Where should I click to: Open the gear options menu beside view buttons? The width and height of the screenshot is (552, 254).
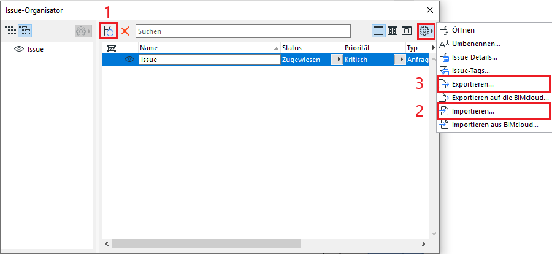click(425, 31)
